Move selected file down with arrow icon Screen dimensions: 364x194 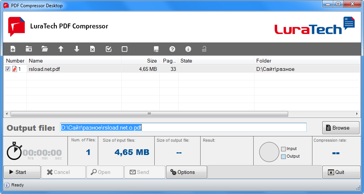(77, 49)
